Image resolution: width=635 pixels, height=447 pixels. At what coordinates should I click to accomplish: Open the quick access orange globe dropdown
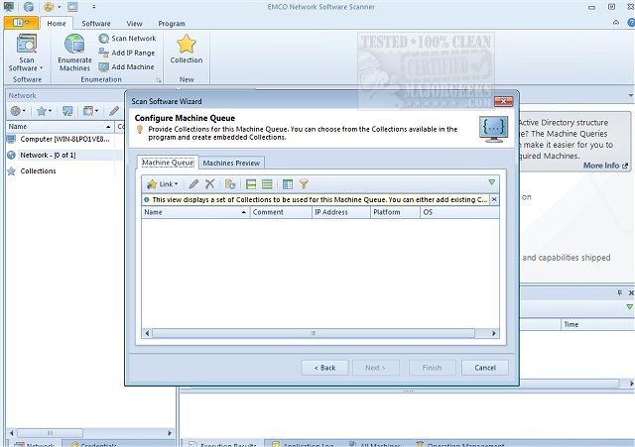(53, 7)
